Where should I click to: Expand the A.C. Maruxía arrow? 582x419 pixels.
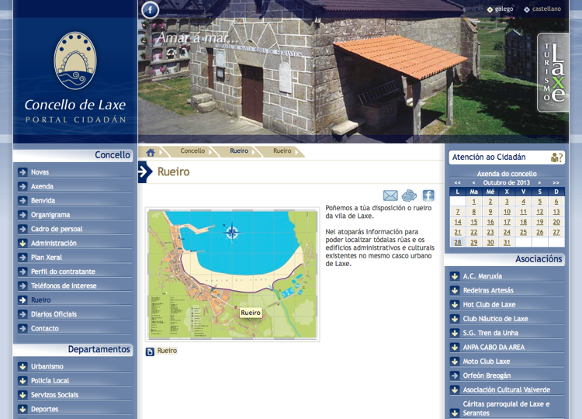point(455,276)
